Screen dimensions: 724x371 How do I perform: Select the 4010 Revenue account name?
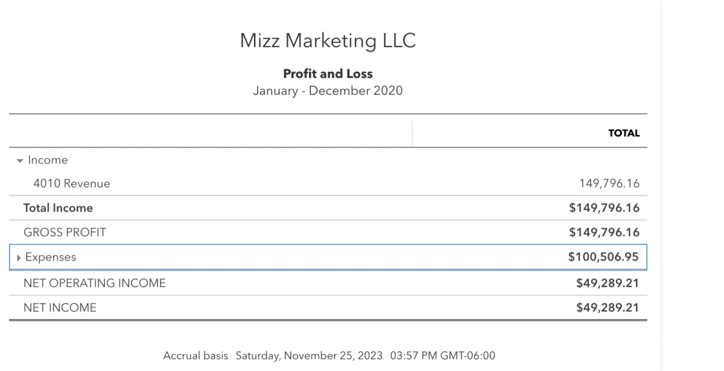click(72, 183)
